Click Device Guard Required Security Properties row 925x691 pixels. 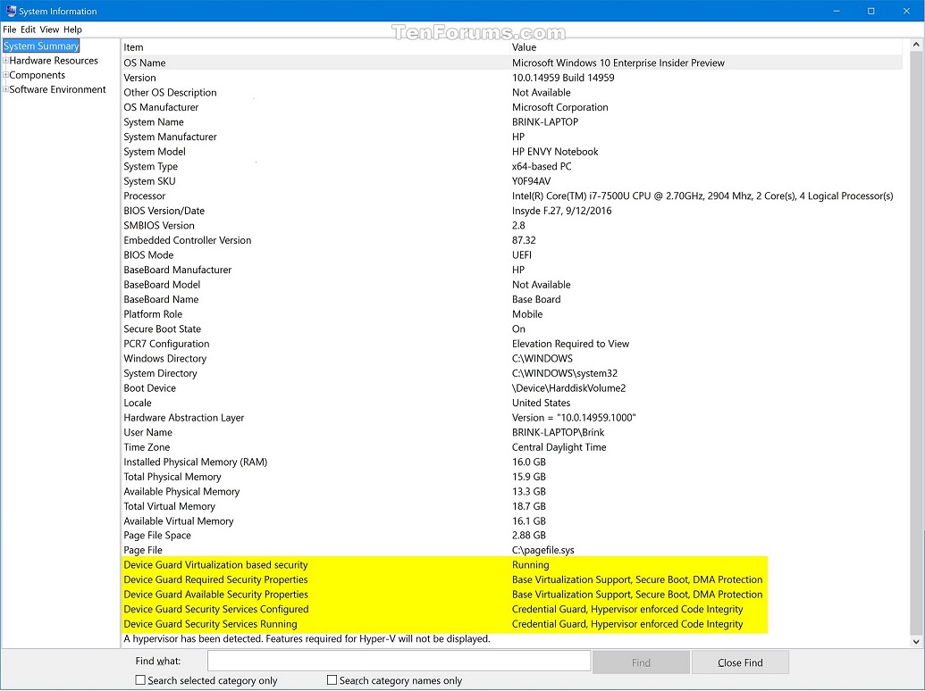point(512,579)
